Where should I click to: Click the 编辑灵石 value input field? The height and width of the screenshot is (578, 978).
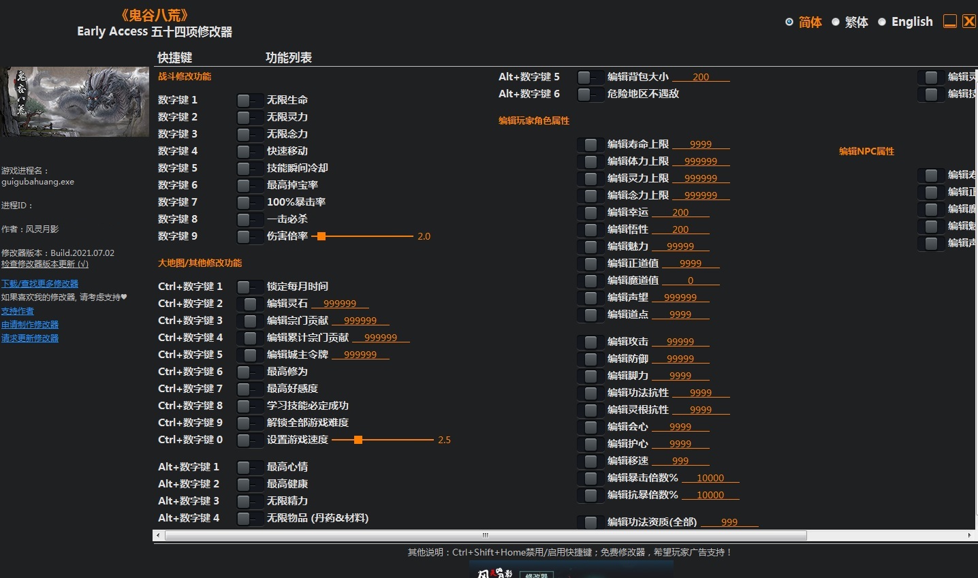340,304
